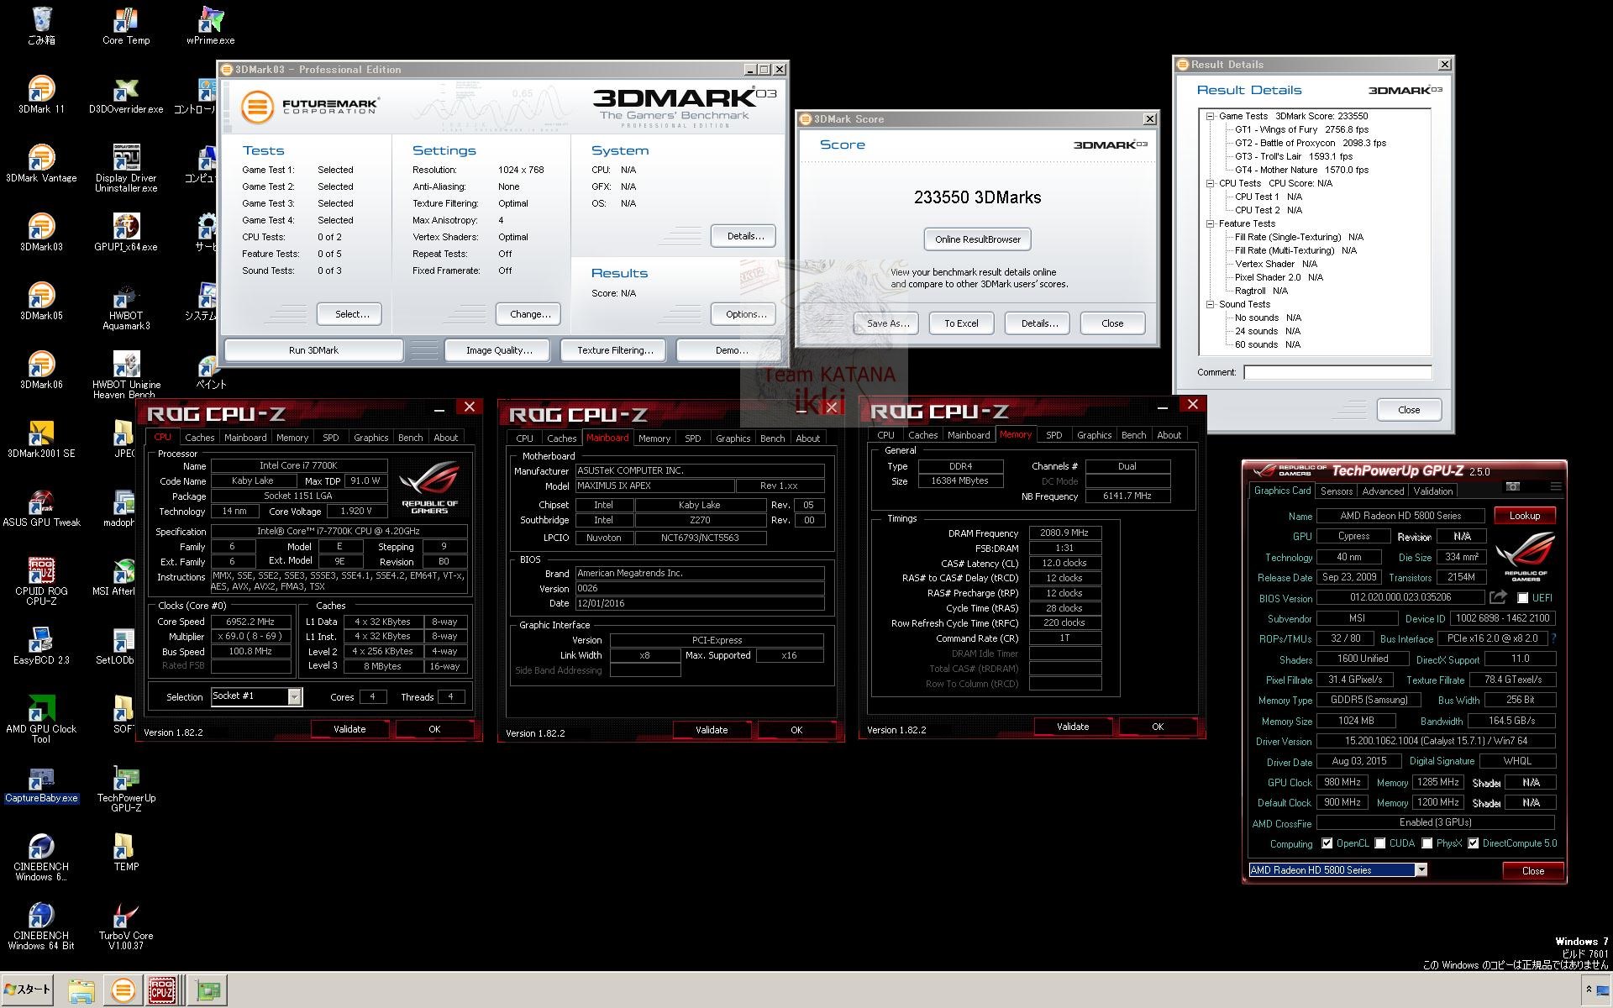Click the Run 3DMark button
Screen dimensions: 1613x1008
[x=313, y=350]
